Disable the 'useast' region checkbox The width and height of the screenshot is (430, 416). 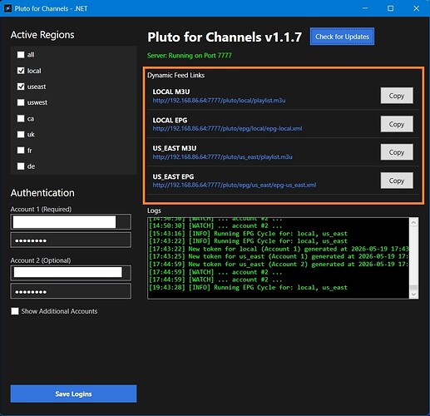pyautogui.click(x=21, y=87)
